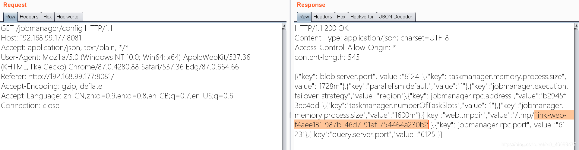Click the divider handle between Request and Response

(x=290, y=115)
